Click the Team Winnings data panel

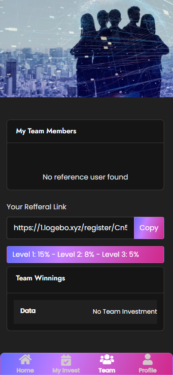pyautogui.click(x=86, y=312)
